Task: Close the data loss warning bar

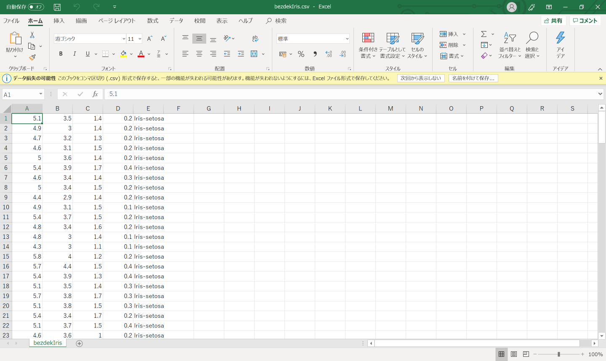Action: pyautogui.click(x=601, y=78)
